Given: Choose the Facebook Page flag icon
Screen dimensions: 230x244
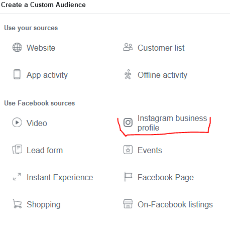Looking at the screenshot, I should tap(128, 177).
